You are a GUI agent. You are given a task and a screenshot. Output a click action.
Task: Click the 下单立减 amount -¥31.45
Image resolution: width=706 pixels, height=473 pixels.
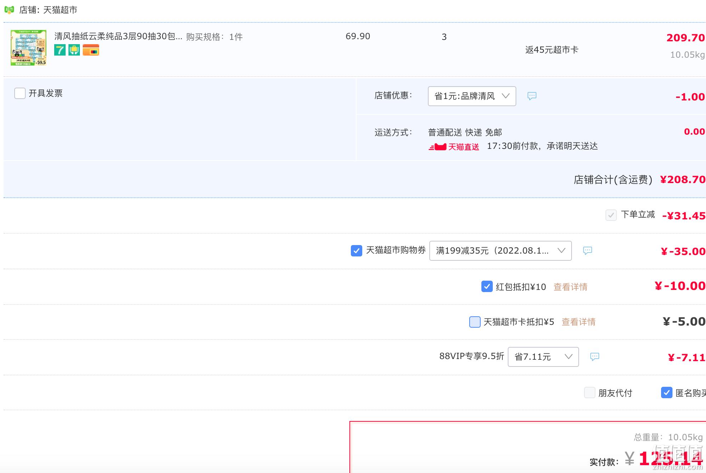pos(684,216)
